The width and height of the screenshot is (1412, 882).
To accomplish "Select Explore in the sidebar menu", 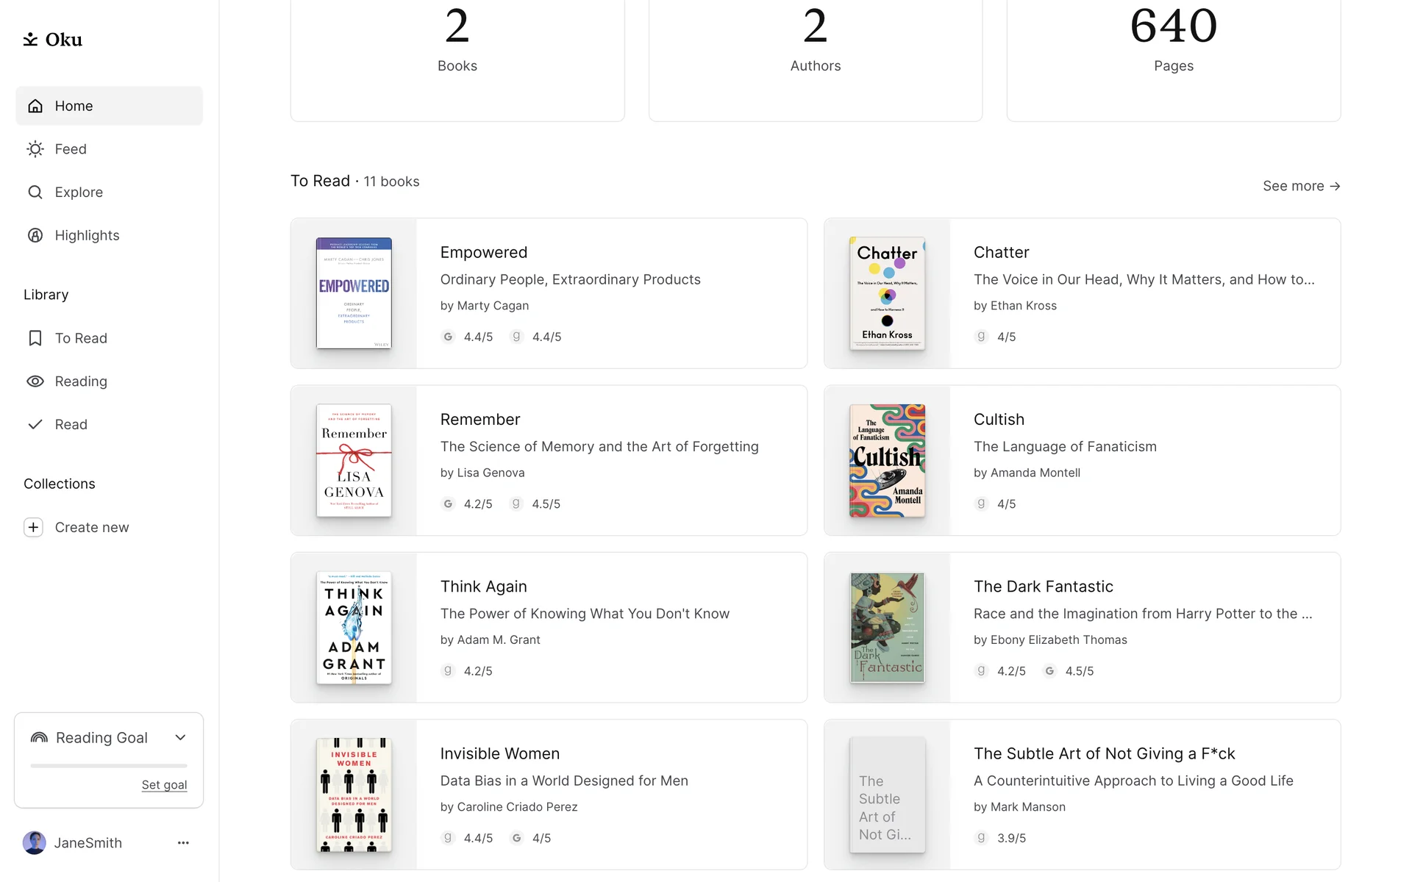I will coord(79,193).
